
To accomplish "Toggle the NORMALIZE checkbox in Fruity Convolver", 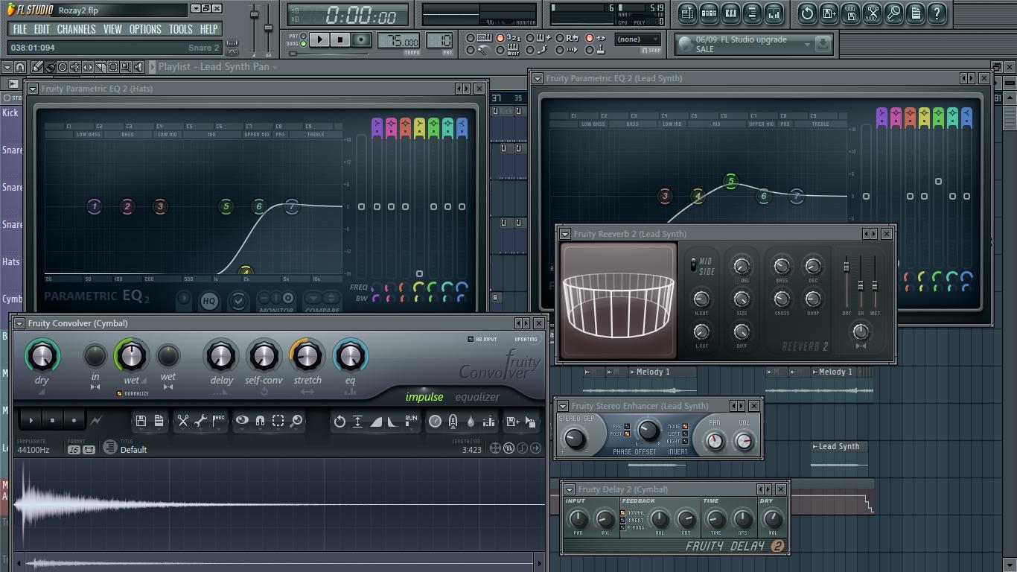I will [x=119, y=393].
